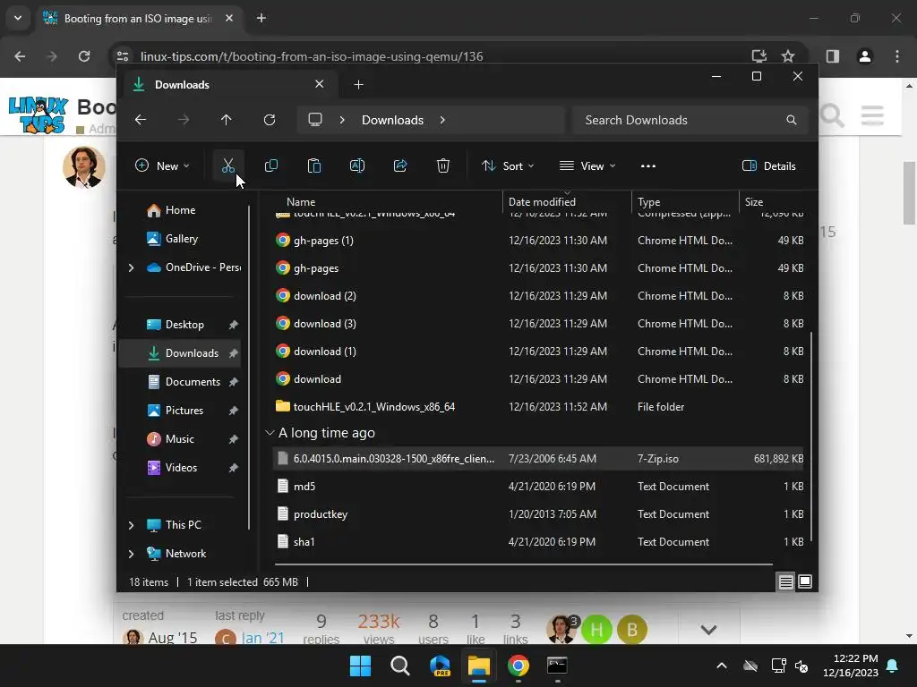The height and width of the screenshot is (687, 917).
Task: Open Chrome from the taskbar
Action: [x=518, y=666]
